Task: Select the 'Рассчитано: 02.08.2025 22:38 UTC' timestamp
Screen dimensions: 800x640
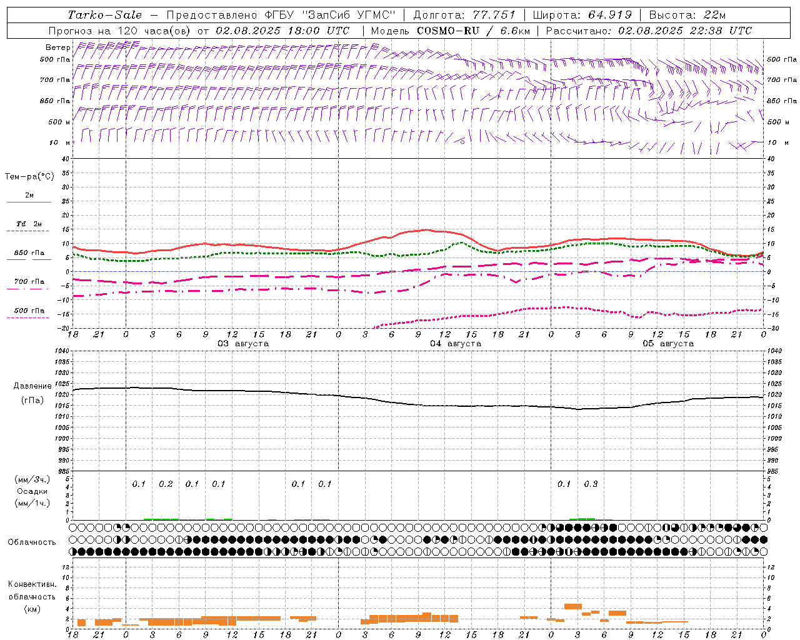Action: pos(649,31)
